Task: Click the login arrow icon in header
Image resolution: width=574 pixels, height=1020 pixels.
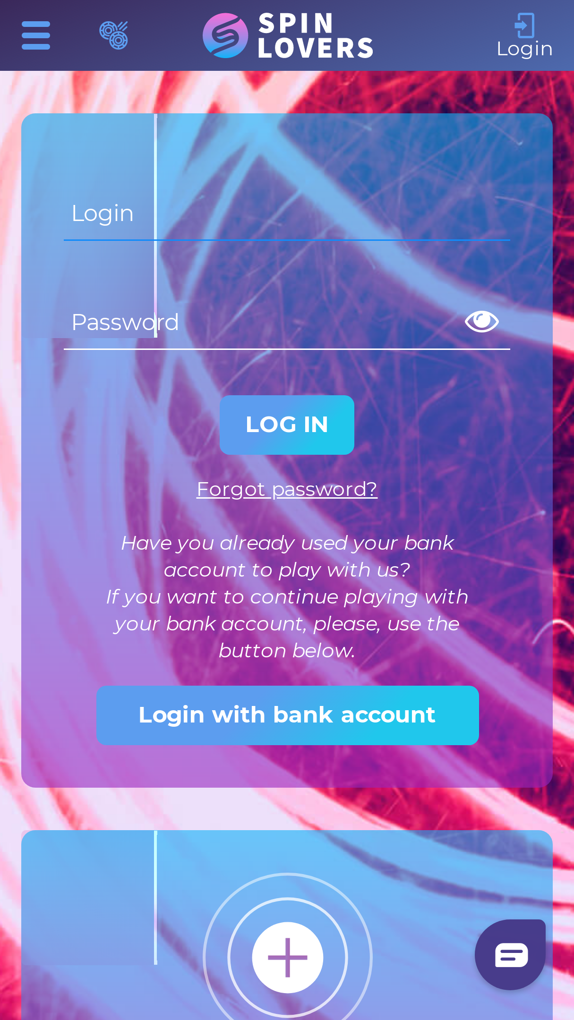Action: coord(524,25)
